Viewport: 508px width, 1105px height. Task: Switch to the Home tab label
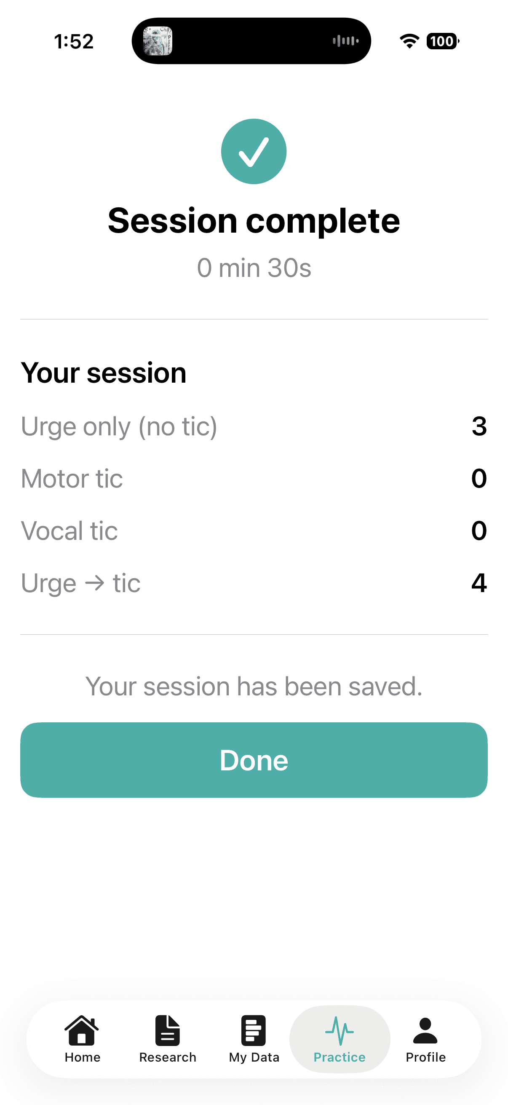click(82, 1057)
